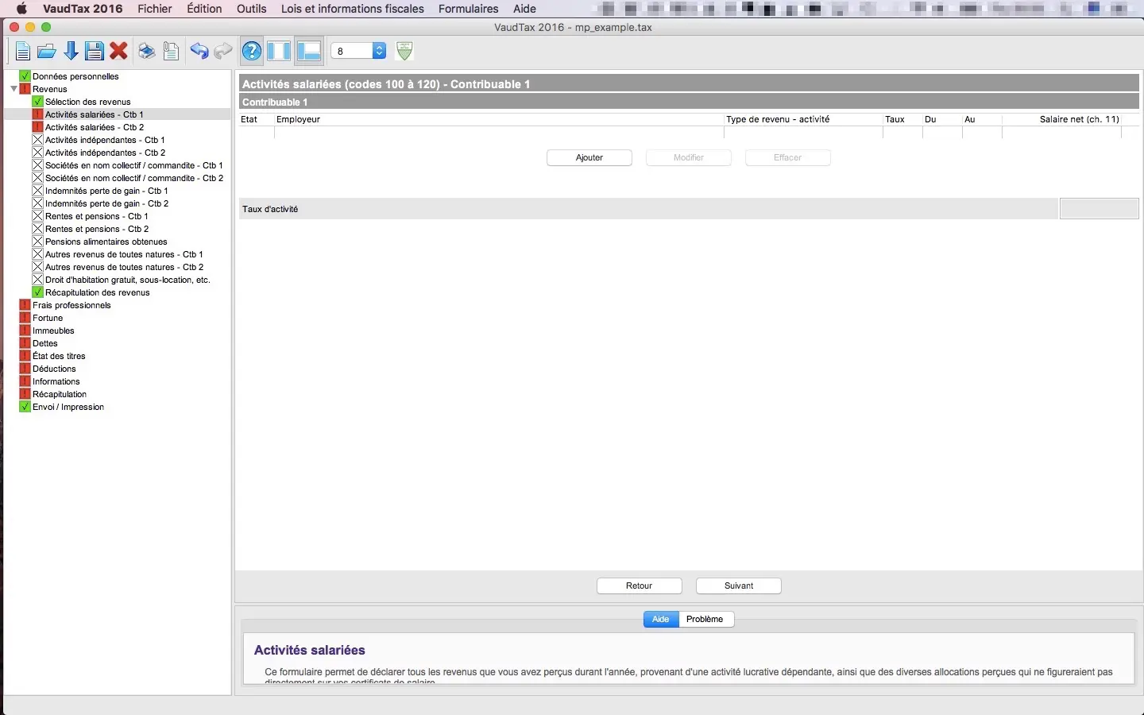
Task: Save with the floppy disk icon
Action: pos(95,52)
